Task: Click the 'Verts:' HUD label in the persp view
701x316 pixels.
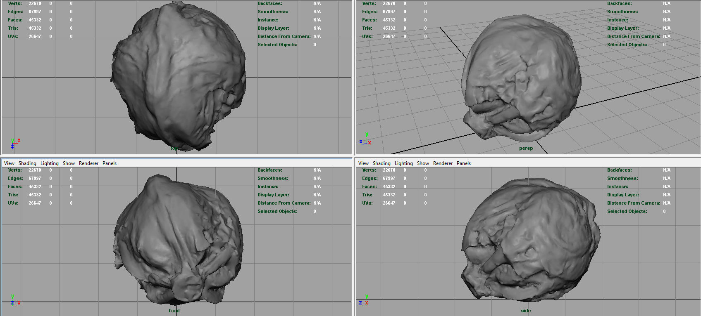Action: coord(369,3)
